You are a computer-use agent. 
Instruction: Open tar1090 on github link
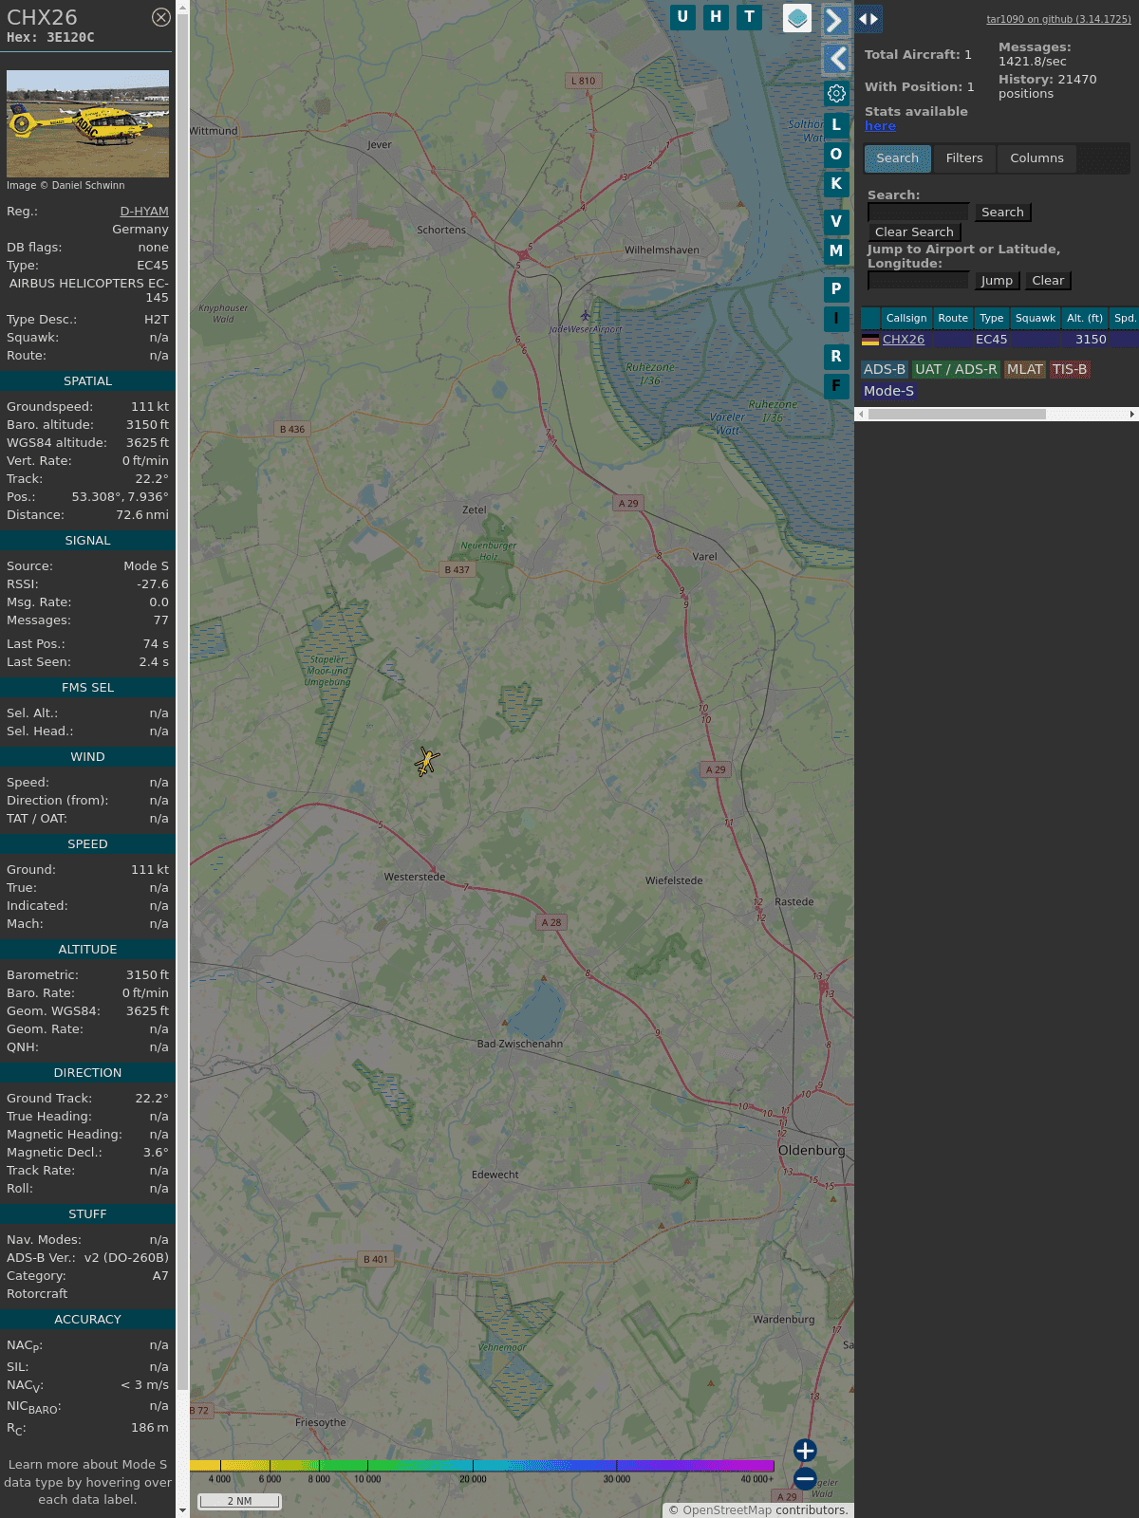coord(1058,19)
